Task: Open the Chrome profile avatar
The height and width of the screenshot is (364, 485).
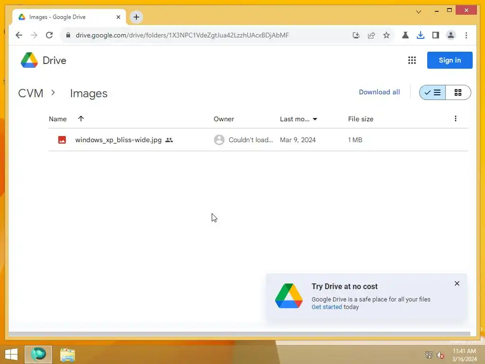Action: click(x=451, y=35)
